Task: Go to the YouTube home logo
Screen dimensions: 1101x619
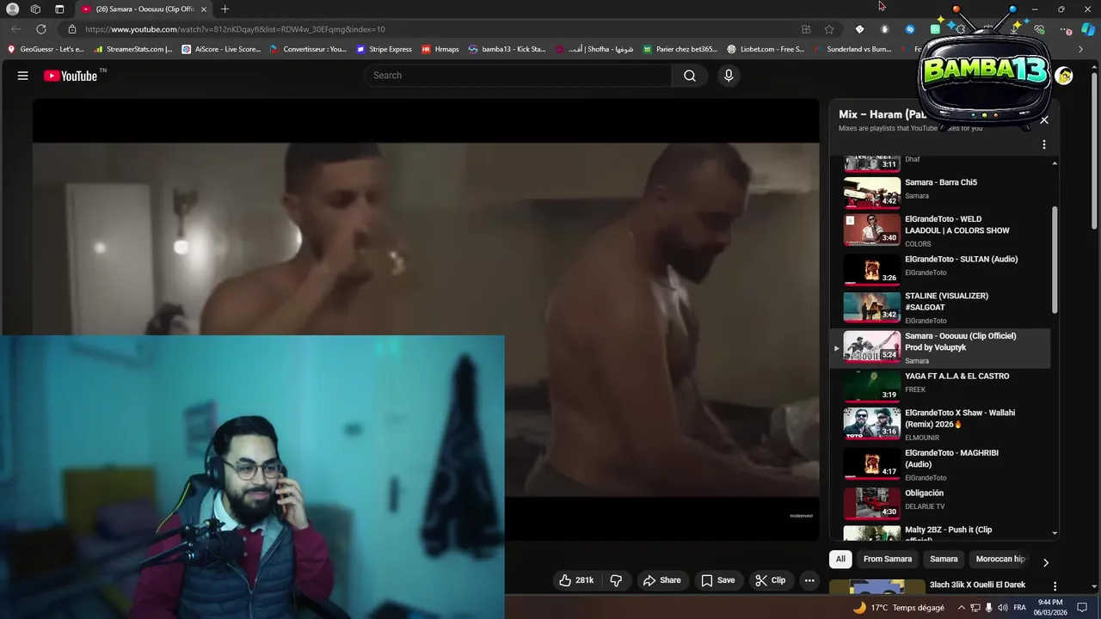Action: [71, 76]
